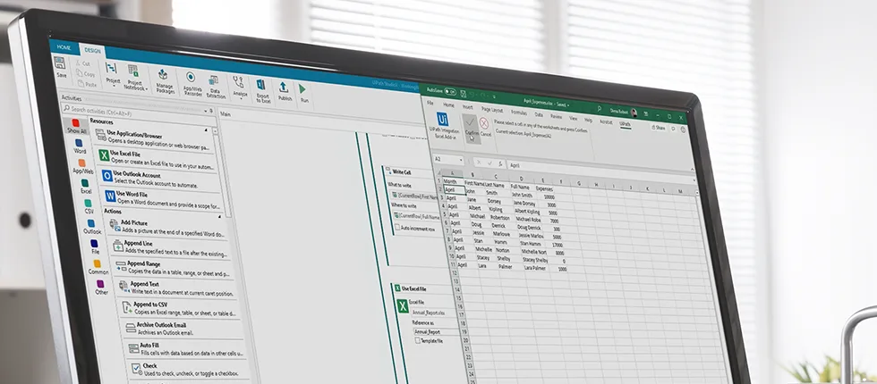This screenshot has width=877, height=384.
Task: Open the Analyze dropdown
Action: tap(240, 88)
